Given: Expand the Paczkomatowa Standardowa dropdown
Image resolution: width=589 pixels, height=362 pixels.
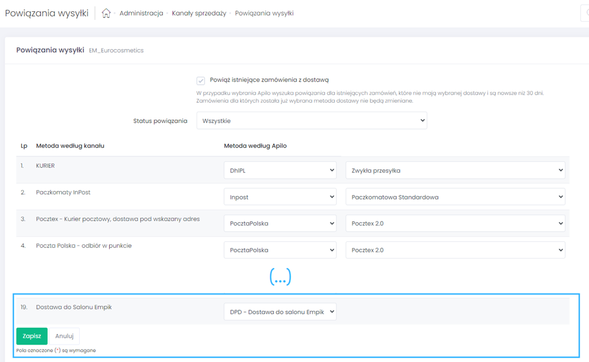Looking at the screenshot, I should [455, 197].
